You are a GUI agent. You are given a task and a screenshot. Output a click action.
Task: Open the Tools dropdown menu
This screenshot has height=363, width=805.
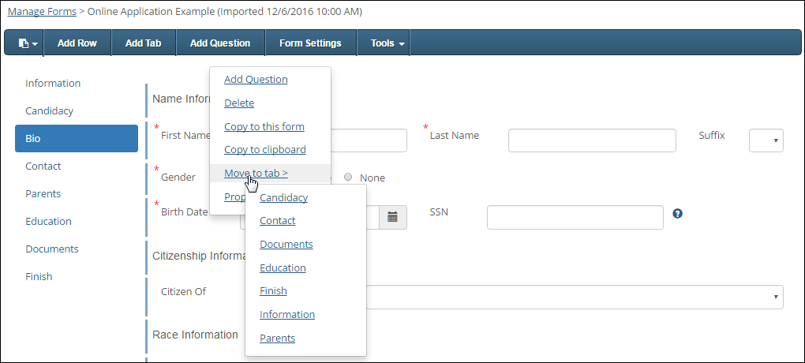coord(388,43)
